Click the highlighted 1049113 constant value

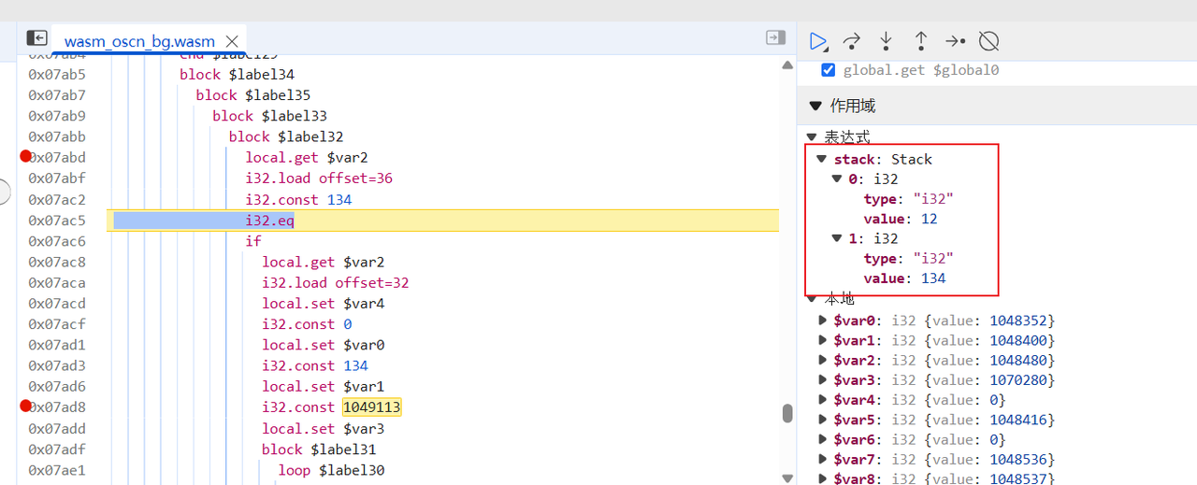coord(371,407)
